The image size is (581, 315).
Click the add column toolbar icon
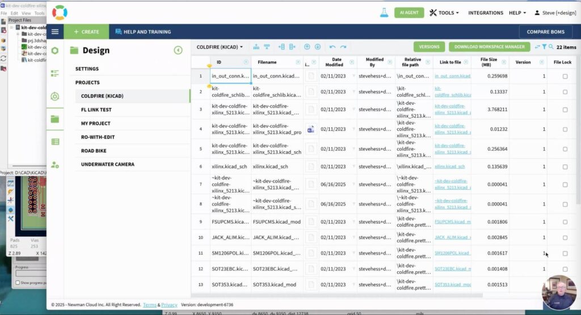click(281, 47)
